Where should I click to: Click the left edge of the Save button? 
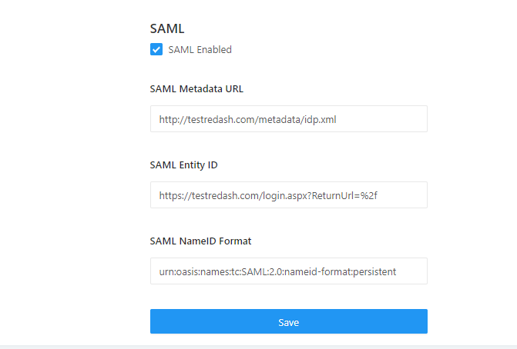pyautogui.click(x=153, y=321)
